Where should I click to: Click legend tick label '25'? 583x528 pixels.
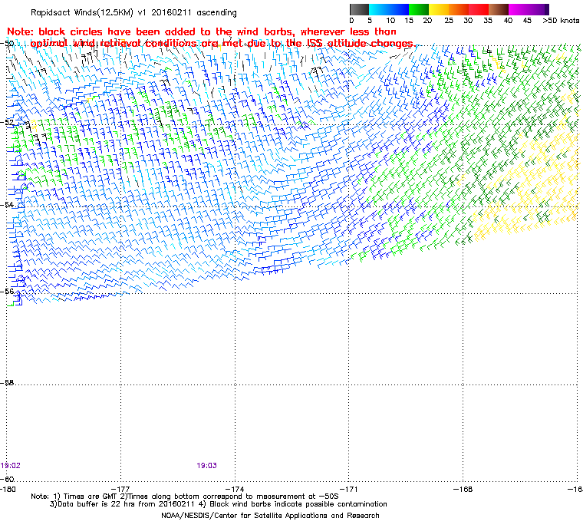(x=449, y=21)
